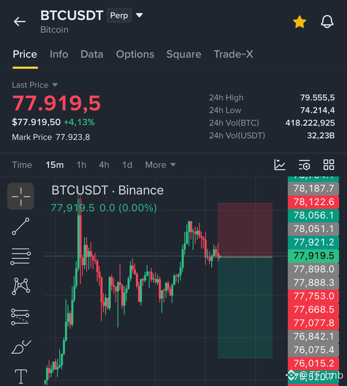This screenshot has width=347, height=386.
Task: Click the 24h High value 79.555,5
Action: click(317, 98)
